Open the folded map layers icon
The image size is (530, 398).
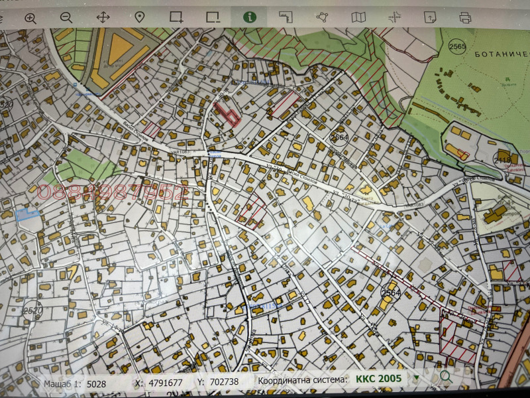point(358,17)
